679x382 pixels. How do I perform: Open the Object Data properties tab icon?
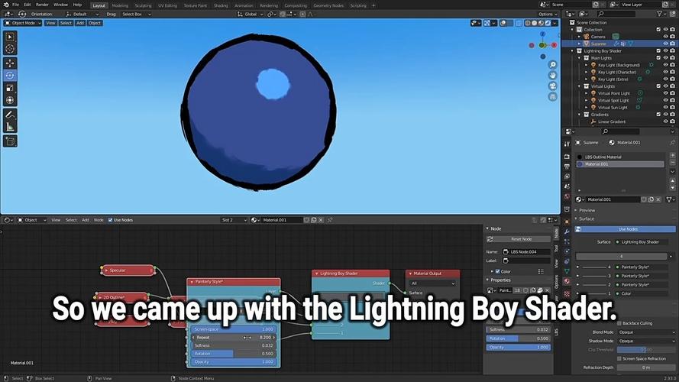[567, 271]
